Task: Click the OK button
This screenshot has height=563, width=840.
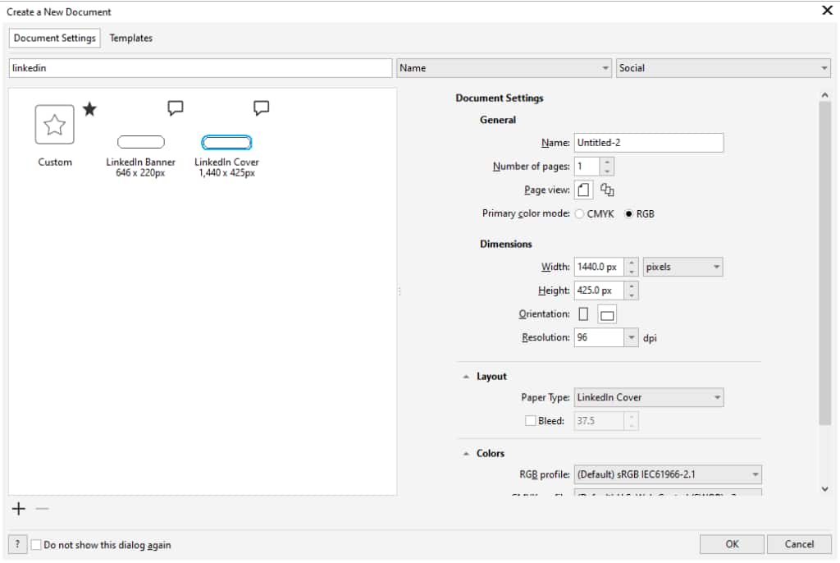Action: (x=732, y=544)
